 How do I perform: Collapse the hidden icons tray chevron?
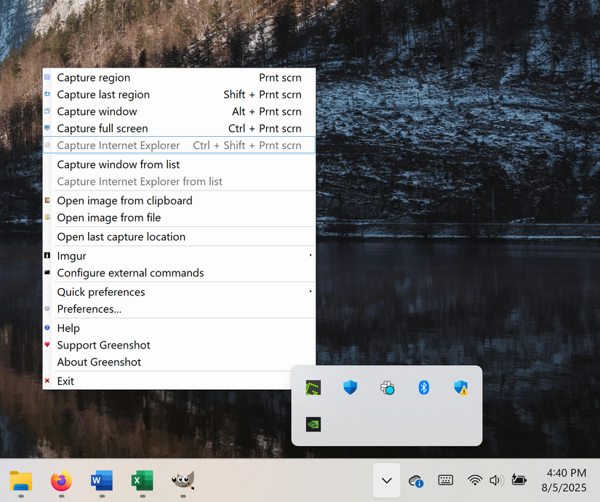386,480
